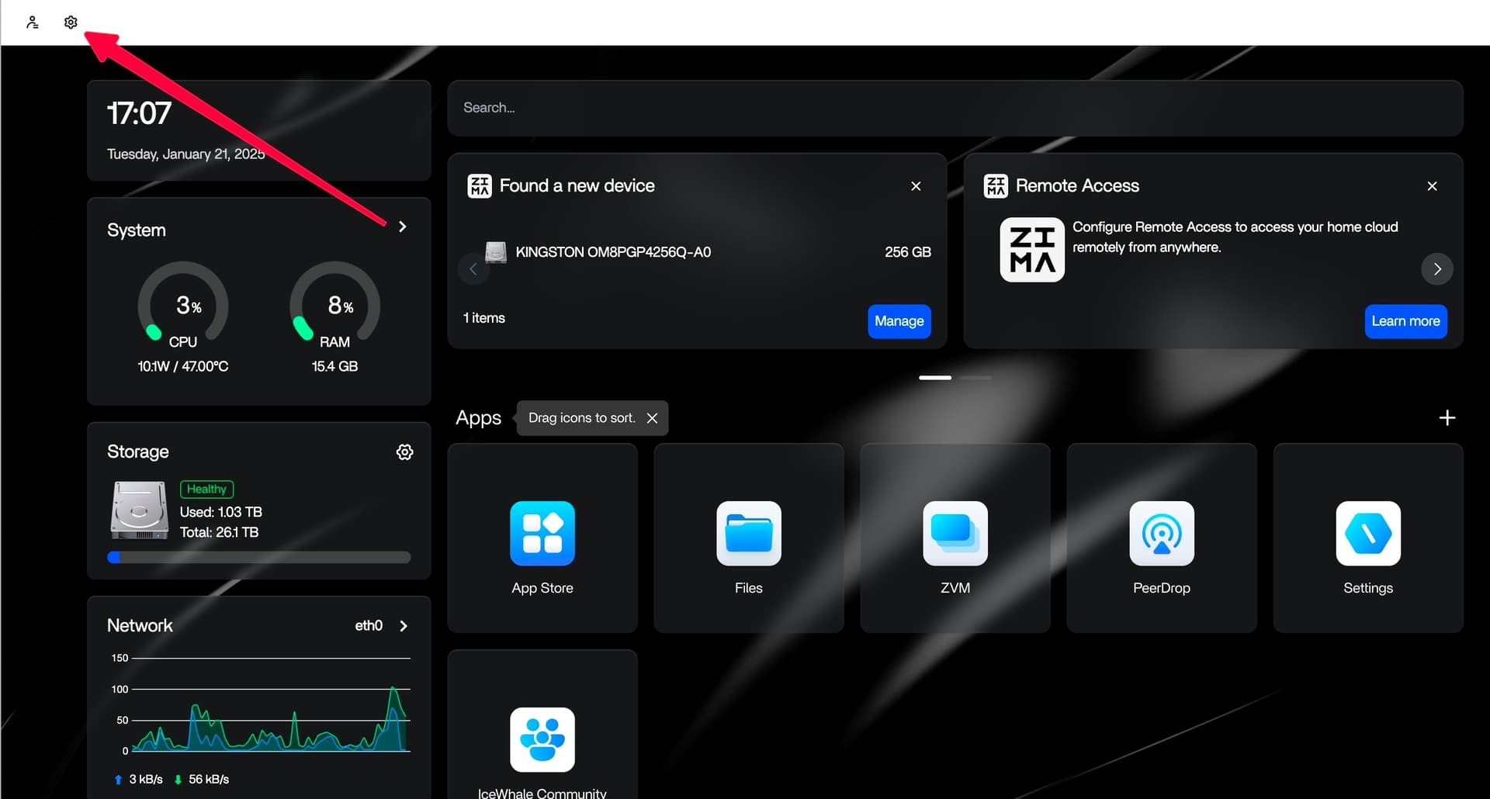The image size is (1490, 799).
Task: Click the storage usage progress bar
Action: click(259, 558)
